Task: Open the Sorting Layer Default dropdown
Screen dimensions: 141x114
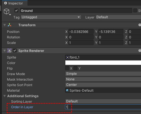Action: pyautogui.click(x=103, y=101)
